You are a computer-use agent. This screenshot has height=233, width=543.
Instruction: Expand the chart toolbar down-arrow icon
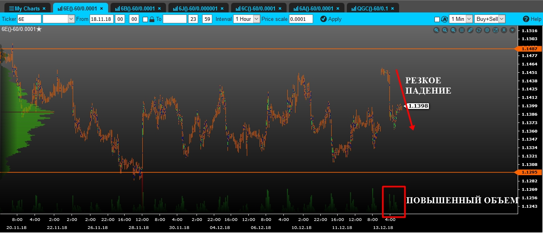tap(512, 30)
